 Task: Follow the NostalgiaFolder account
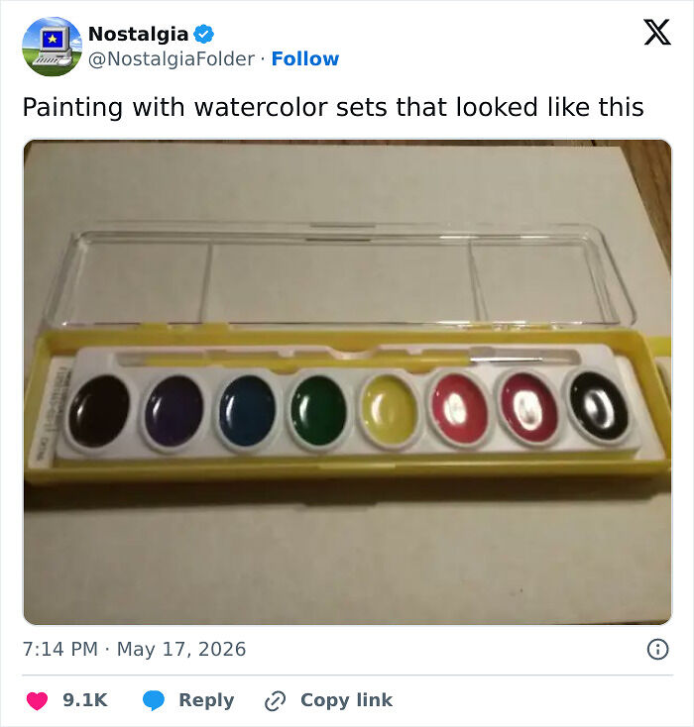coord(305,58)
